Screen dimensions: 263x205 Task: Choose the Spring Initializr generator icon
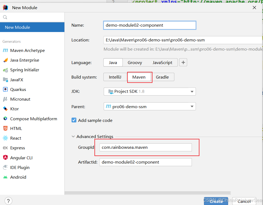point(5,70)
